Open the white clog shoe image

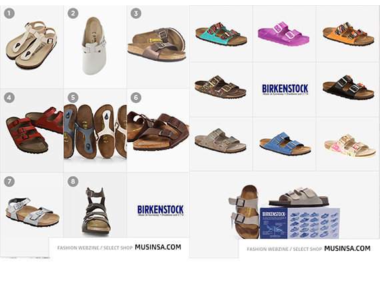coord(94,46)
